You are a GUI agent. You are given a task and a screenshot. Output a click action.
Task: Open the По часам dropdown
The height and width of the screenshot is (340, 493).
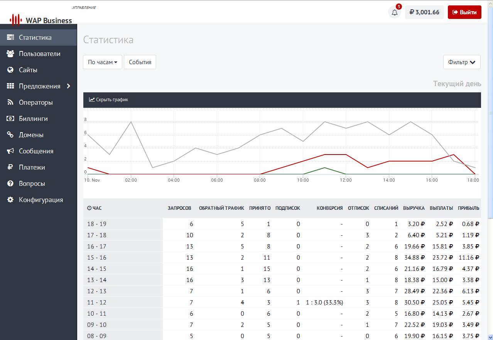(x=102, y=62)
